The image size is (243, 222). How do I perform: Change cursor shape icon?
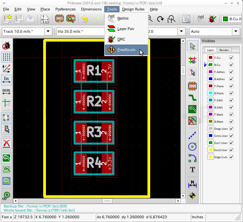(6, 103)
